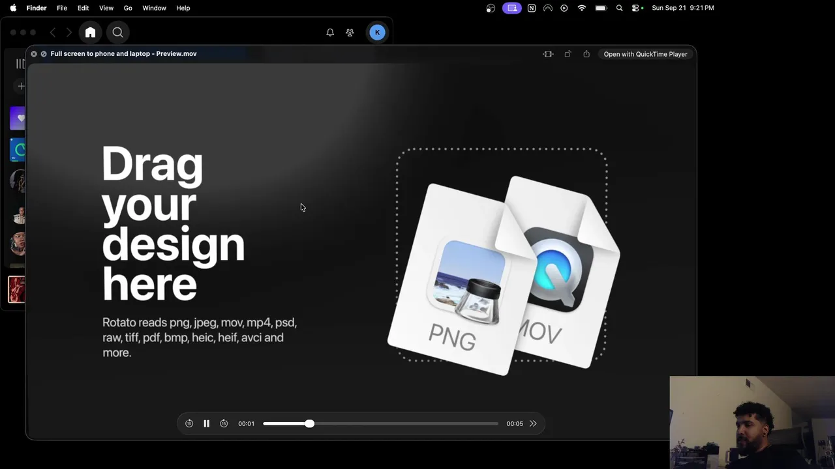Screen dimensions: 835x469
Task: Click the arch-shaped icon in menu bar
Action: [x=548, y=8]
